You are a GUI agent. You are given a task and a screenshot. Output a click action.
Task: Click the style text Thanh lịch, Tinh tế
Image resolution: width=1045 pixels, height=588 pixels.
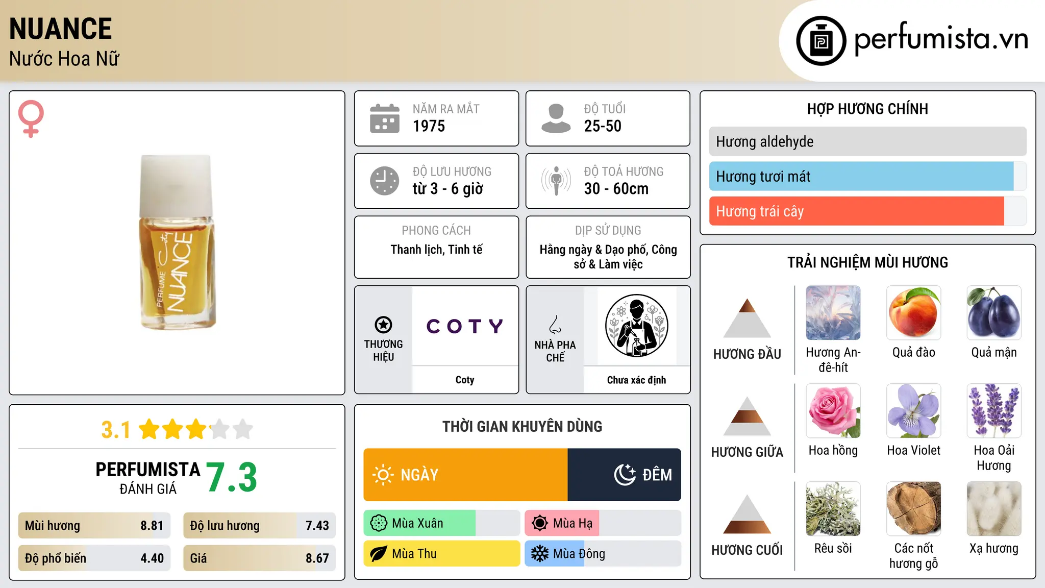click(x=437, y=250)
